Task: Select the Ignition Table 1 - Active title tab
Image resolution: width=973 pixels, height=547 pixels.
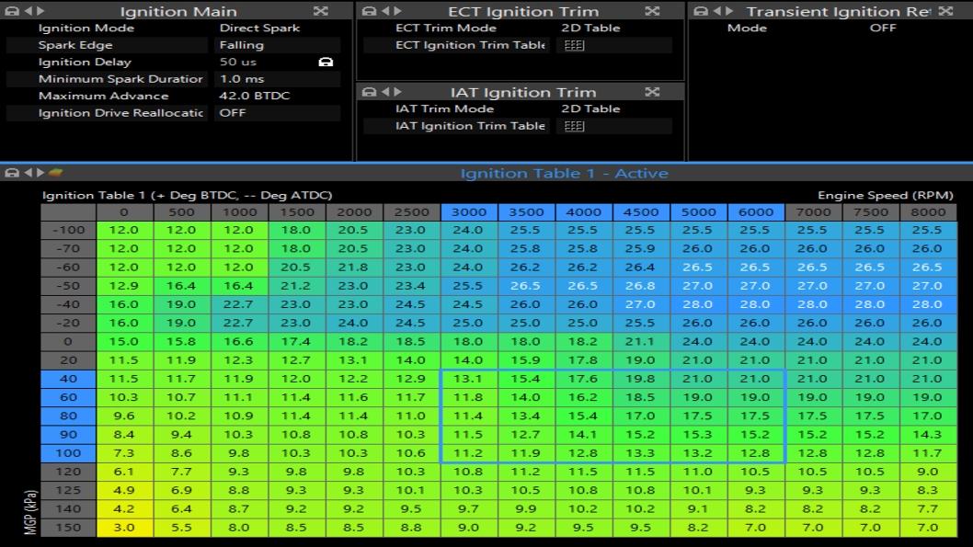Action: click(x=563, y=173)
